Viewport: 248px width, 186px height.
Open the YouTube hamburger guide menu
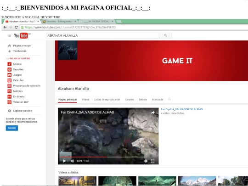pos(10,36)
